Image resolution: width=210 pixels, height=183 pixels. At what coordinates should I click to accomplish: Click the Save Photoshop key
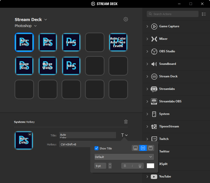coord(71,66)
